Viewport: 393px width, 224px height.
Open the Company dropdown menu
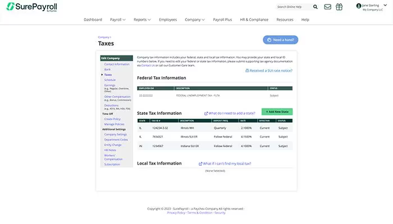pos(195,20)
